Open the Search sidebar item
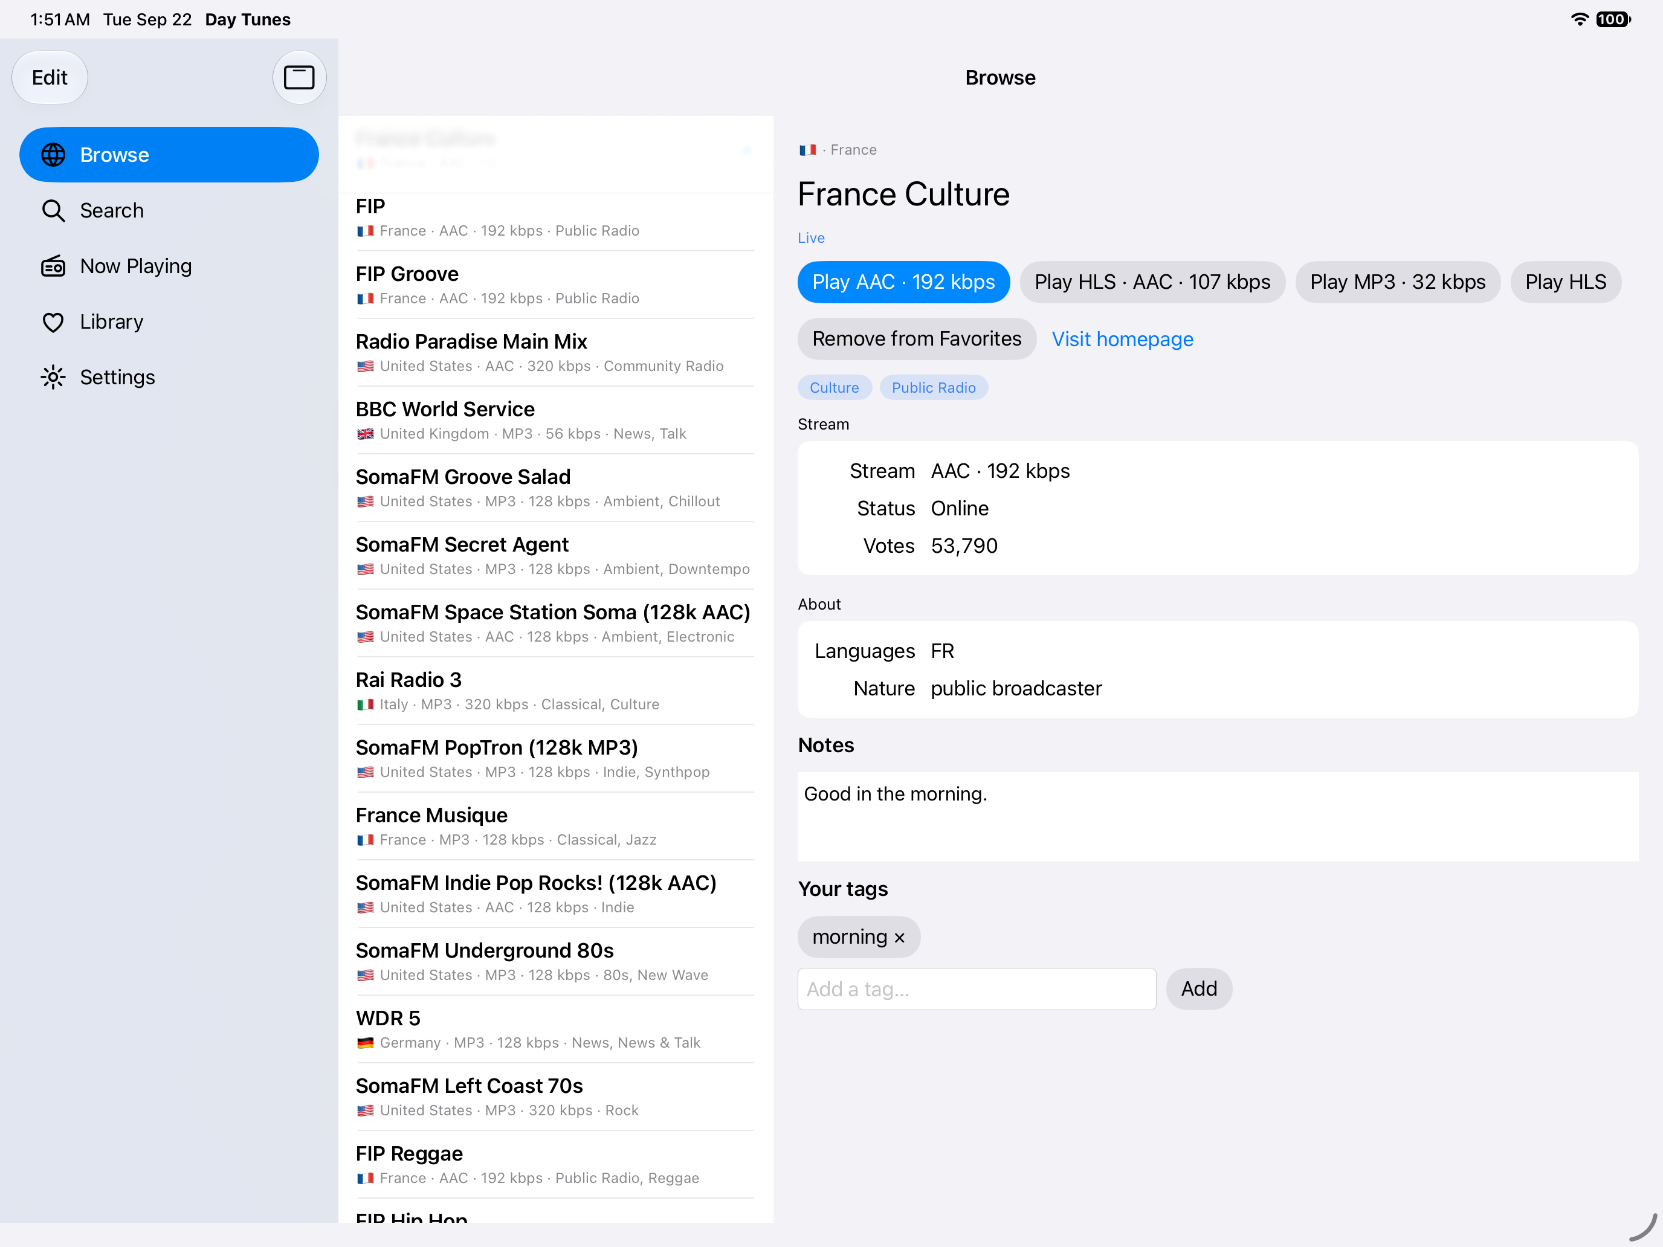The width and height of the screenshot is (1663, 1247). point(169,210)
